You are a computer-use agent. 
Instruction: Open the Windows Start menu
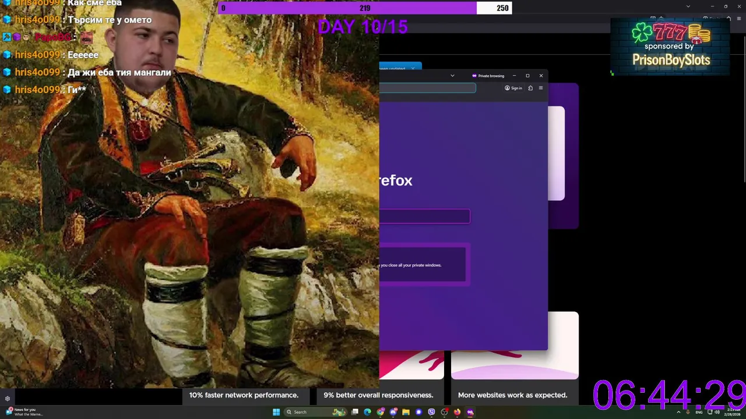coord(276,412)
